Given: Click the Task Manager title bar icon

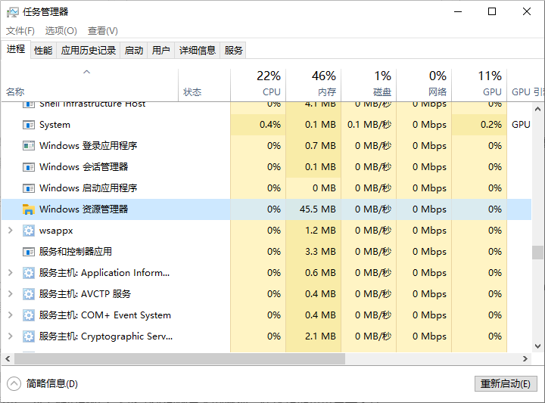Looking at the screenshot, I should coord(13,12).
